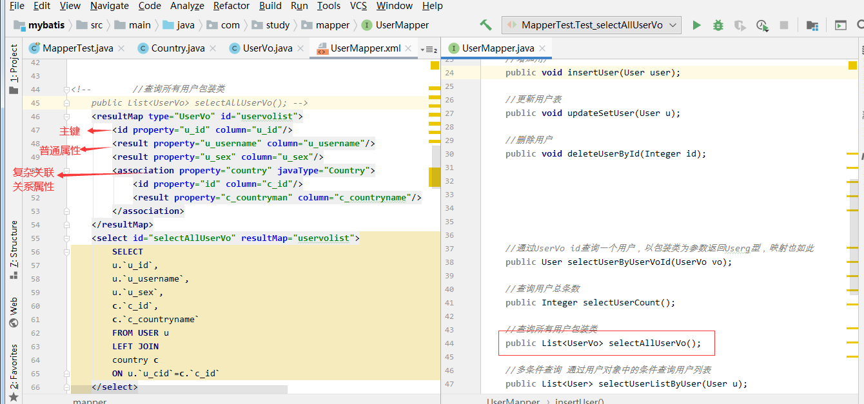
Task: Open the Analyze menu
Action: pos(186,6)
